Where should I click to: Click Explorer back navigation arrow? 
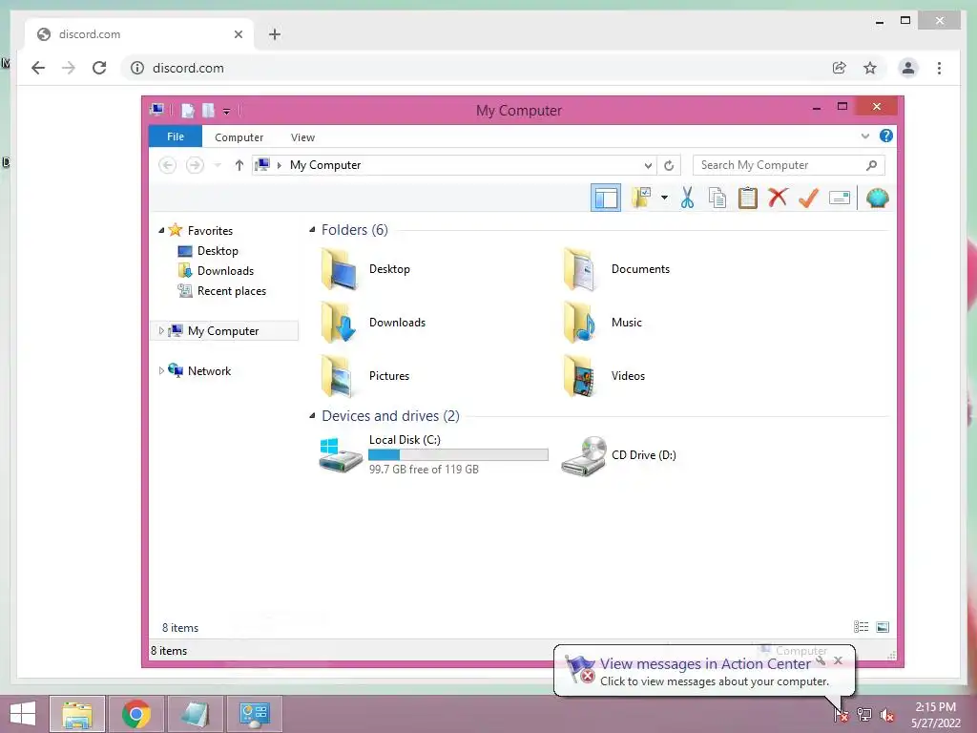[x=167, y=165]
